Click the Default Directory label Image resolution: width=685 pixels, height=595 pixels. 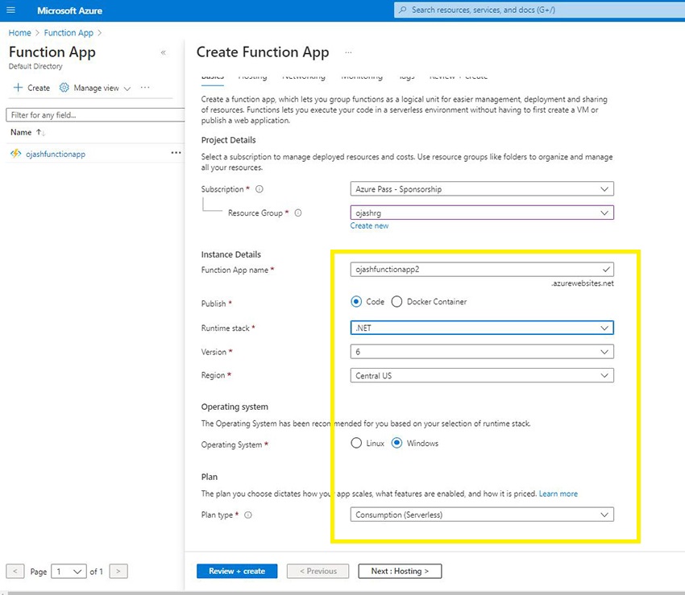point(35,66)
